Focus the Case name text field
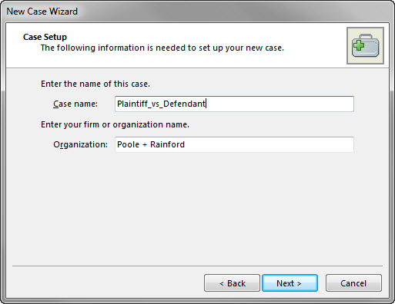 [x=234, y=104]
